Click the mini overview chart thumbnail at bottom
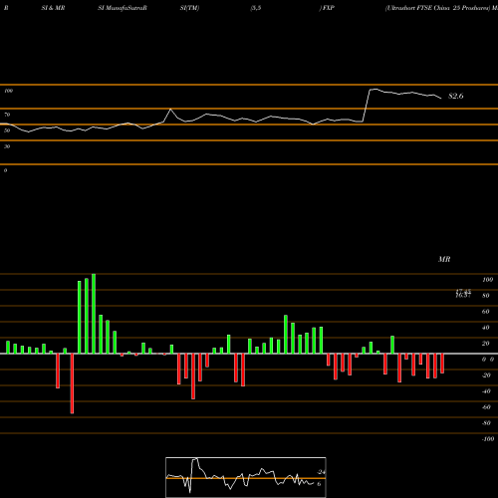This screenshot has width=498, height=498. coord(246,477)
